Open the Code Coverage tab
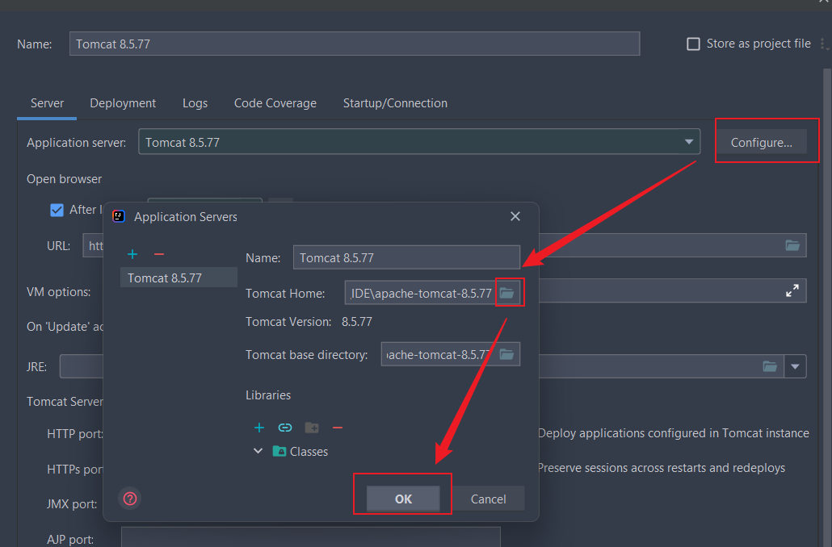Image resolution: width=832 pixels, height=547 pixels. pyautogui.click(x=275, y=103)
